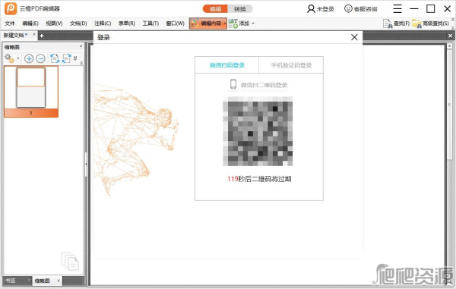
Task: Click the orange 云橙PDF app logo
Action: [x=11, y=8]
